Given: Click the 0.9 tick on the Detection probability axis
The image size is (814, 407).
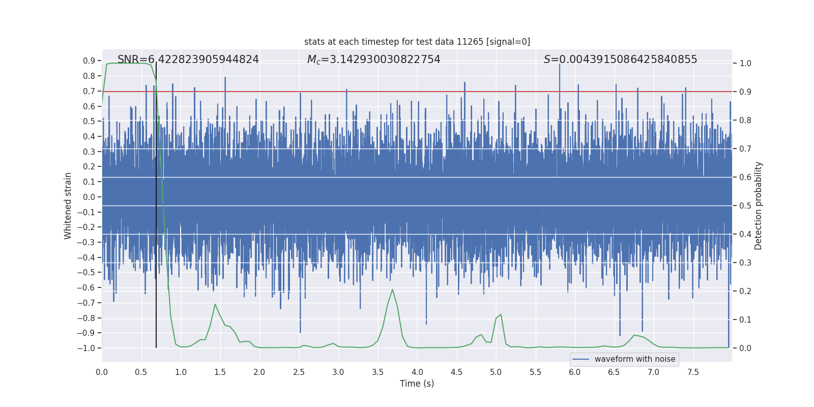Looking at the screenshot, I should pos(745,92).
